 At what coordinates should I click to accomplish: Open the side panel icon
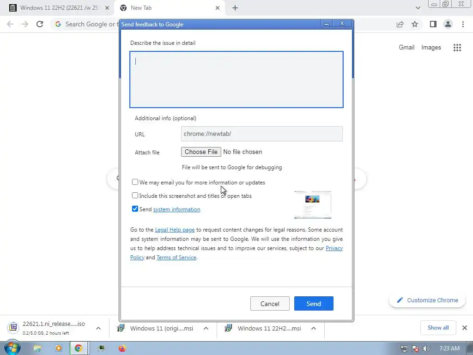[433, 24]
